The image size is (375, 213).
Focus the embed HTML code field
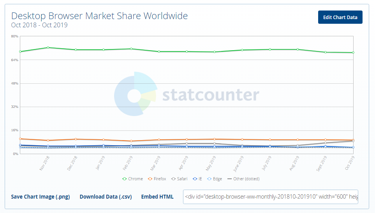pos(271,197)
